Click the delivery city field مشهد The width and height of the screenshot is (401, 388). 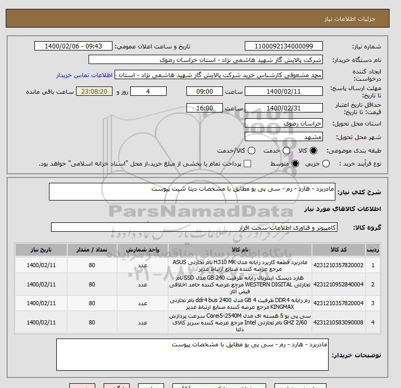coord(284,137)
